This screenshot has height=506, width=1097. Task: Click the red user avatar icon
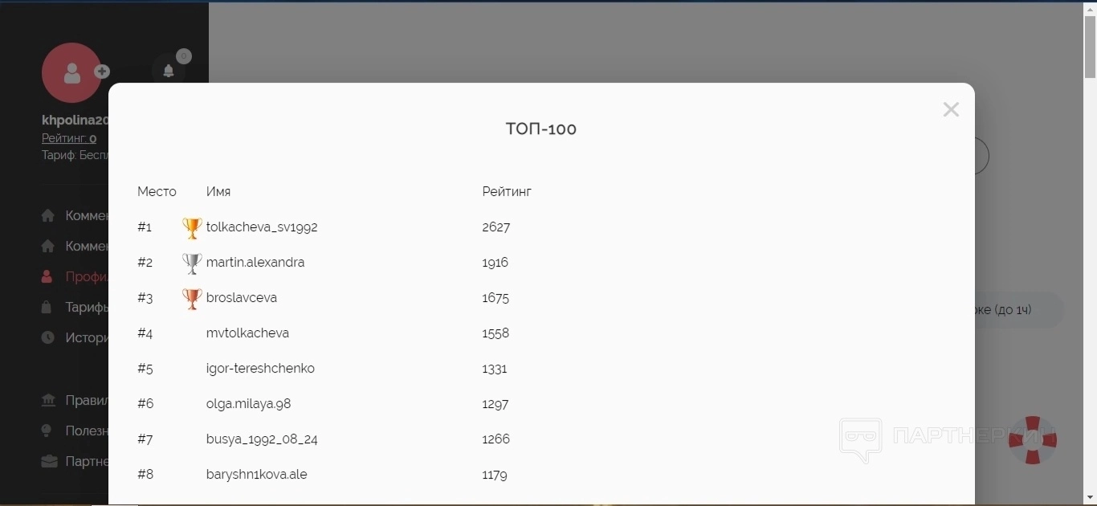click(x=71, y=73)
